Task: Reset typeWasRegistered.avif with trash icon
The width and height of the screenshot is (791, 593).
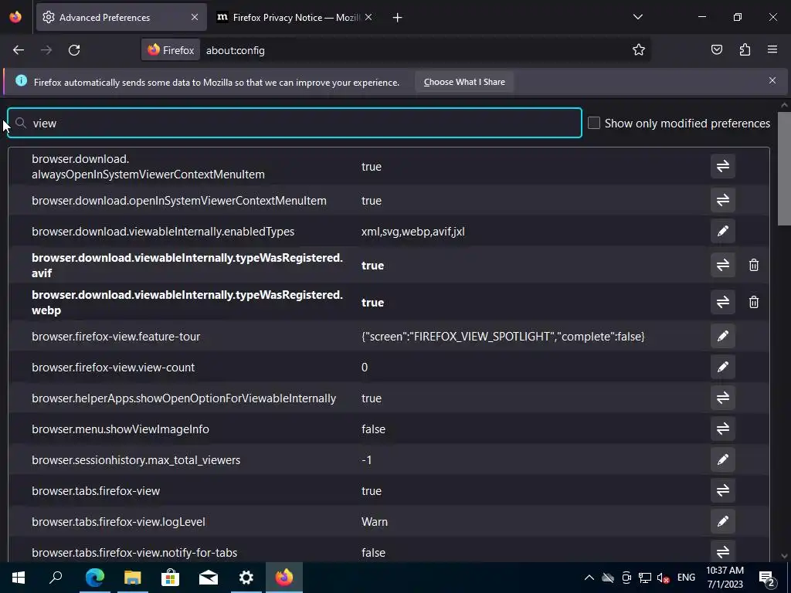Action: coord(754,265)
